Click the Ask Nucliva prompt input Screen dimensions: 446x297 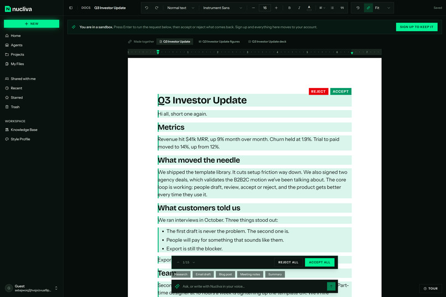[253, 286]
